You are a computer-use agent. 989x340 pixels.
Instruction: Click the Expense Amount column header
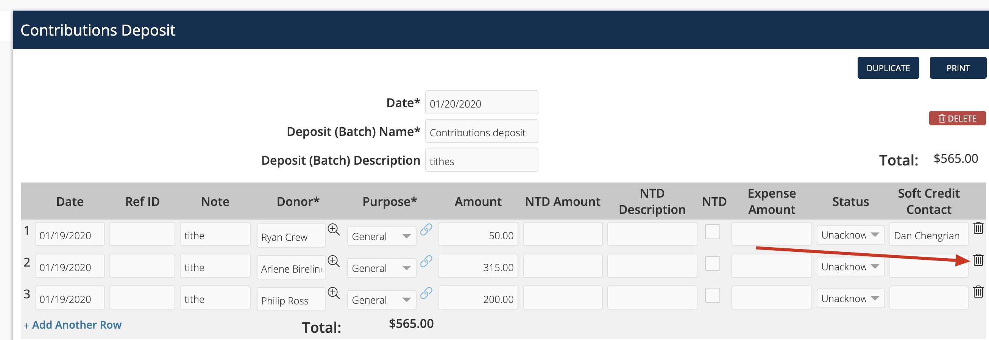(772, 201)
